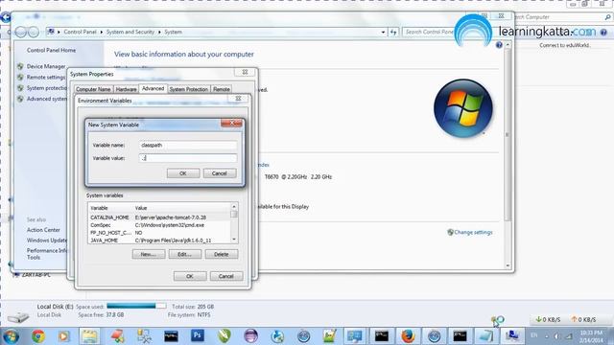Screen dimensions: 614x345
Task: Open the first command prompt taskbar window
Action: (381, 336)
